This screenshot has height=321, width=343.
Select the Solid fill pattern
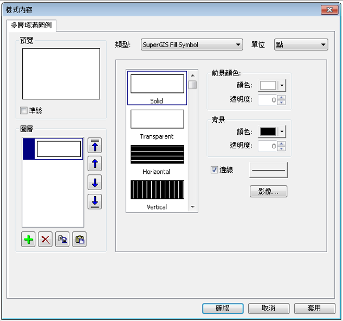point(157,88)
